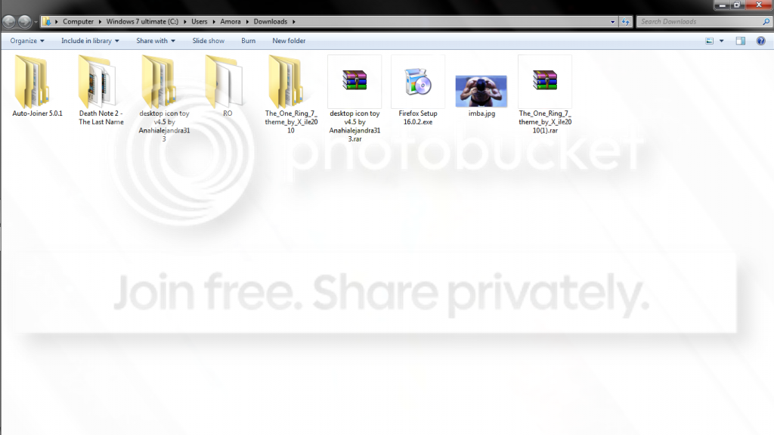Click the Burn toolbar button
Screen dimensions: 774x435
pyautogui.click(x=248, y=41)
